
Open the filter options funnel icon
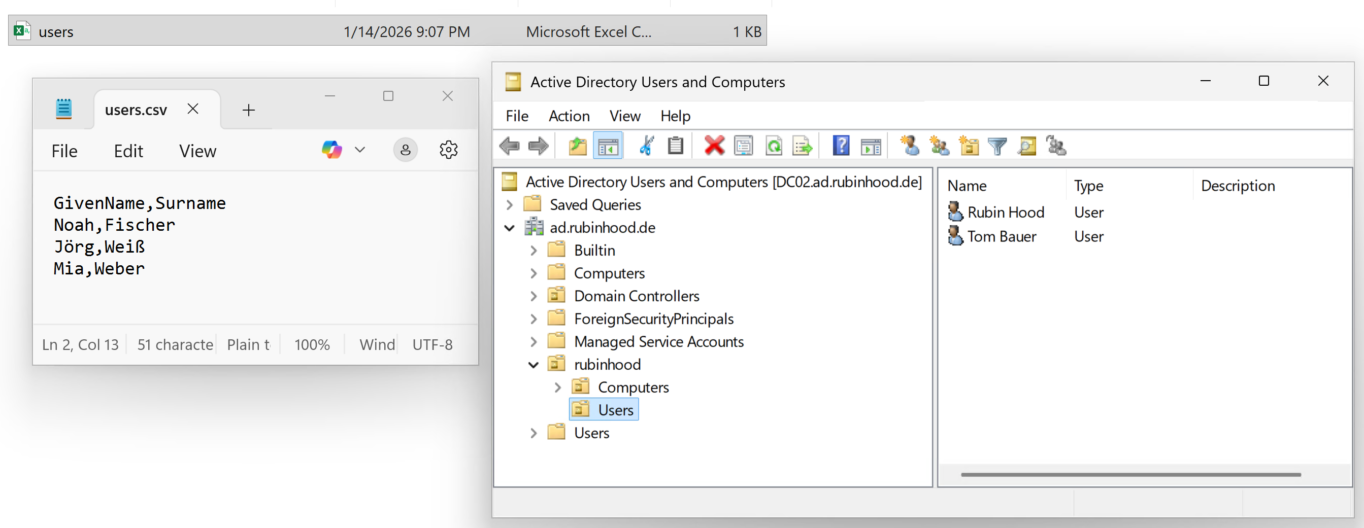[997, 146]
